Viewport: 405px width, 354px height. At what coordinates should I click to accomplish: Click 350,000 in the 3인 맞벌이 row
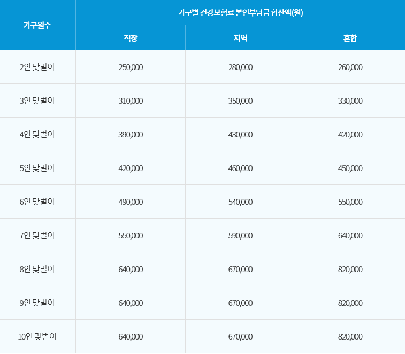coord(240,101)
